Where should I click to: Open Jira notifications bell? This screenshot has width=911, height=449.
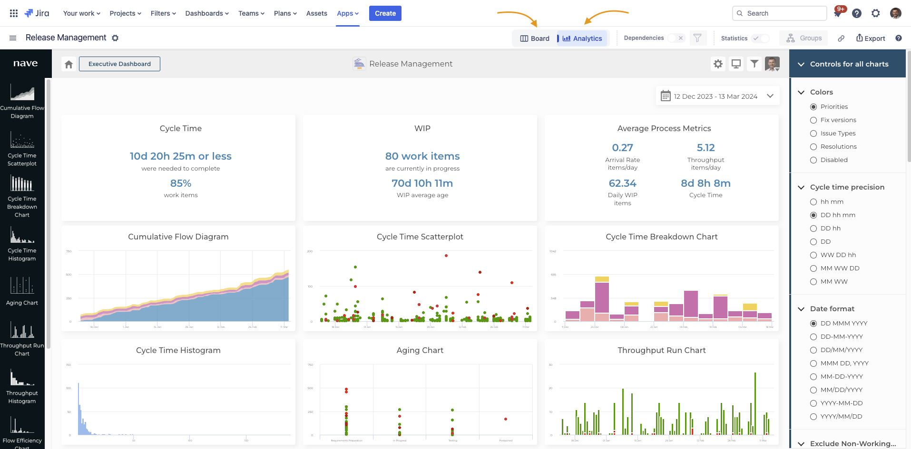[838, 13]
